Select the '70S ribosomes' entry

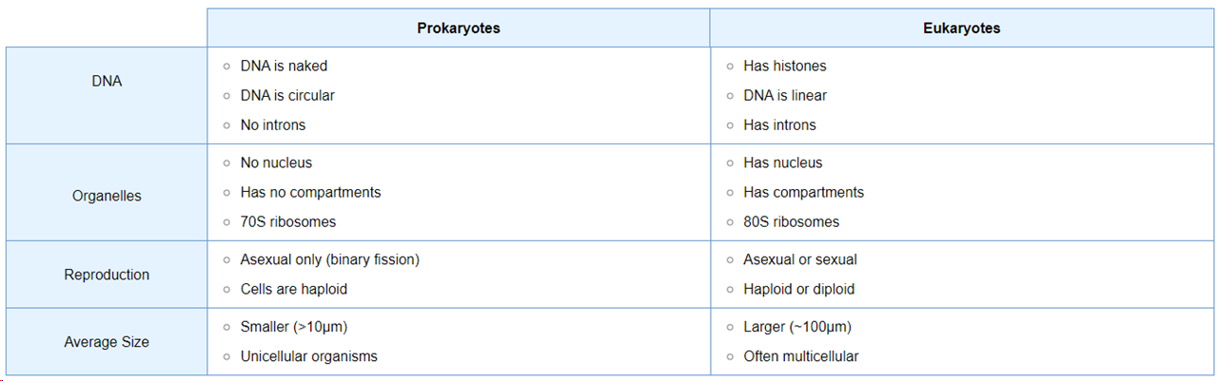click(287, 222)
